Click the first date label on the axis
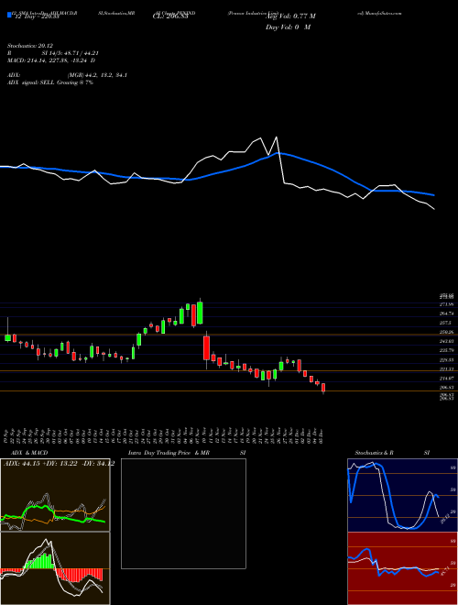Viewport: 458px width, 605px height. 7,435
